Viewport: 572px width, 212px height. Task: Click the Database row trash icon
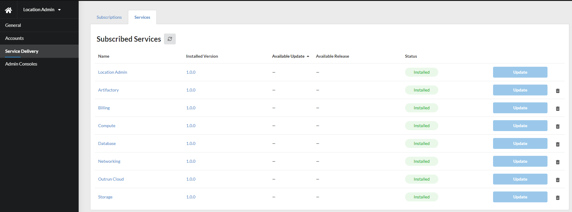(x=557, y=144)
